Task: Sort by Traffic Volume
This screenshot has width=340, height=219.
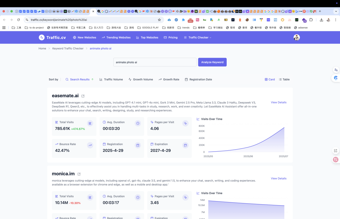Action: click(111, 79)
